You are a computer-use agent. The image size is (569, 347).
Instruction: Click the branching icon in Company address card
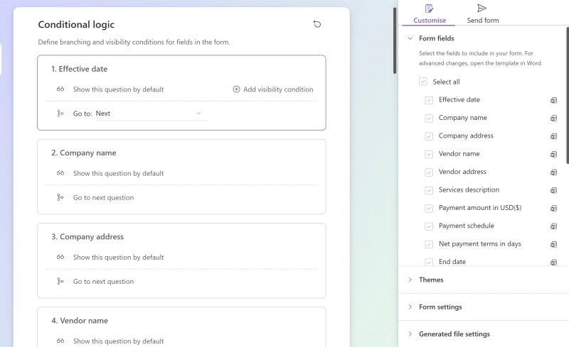click(60, 281)
